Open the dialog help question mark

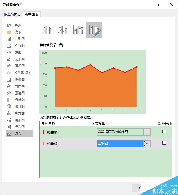(x=159, y=4)
